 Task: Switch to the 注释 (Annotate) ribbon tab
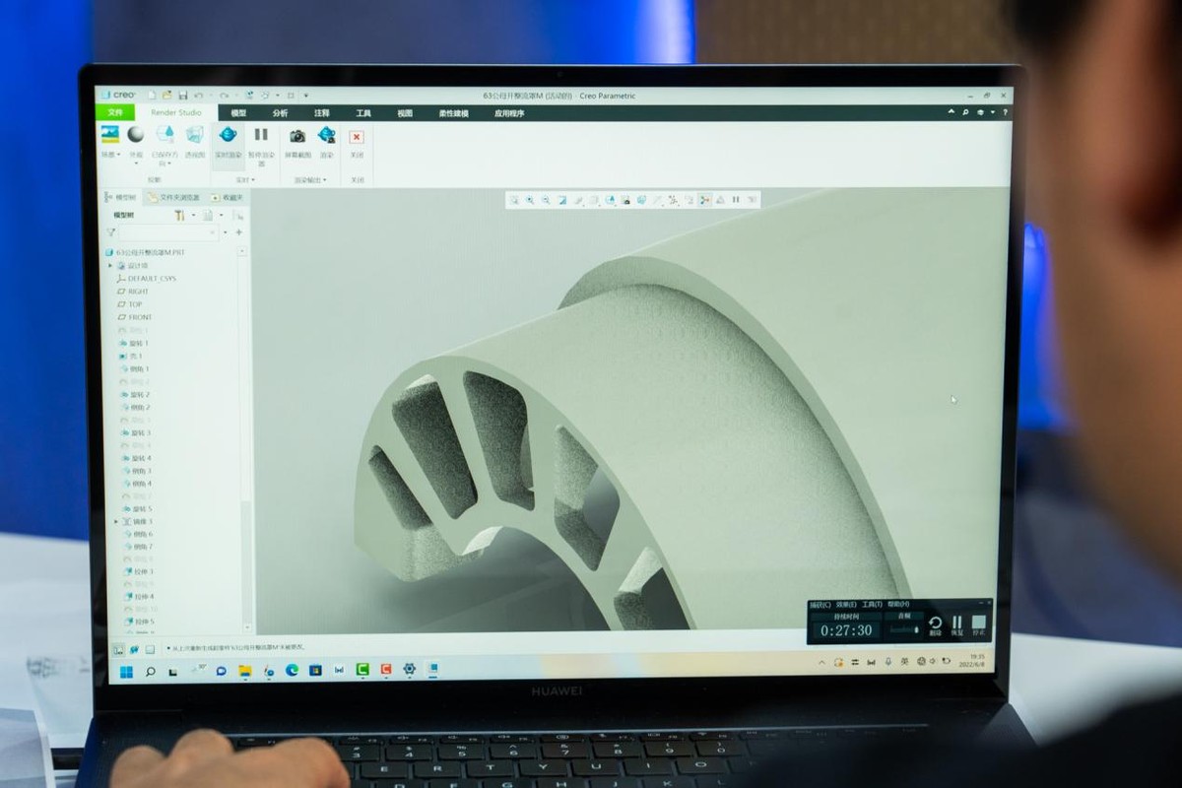(322, 113)
